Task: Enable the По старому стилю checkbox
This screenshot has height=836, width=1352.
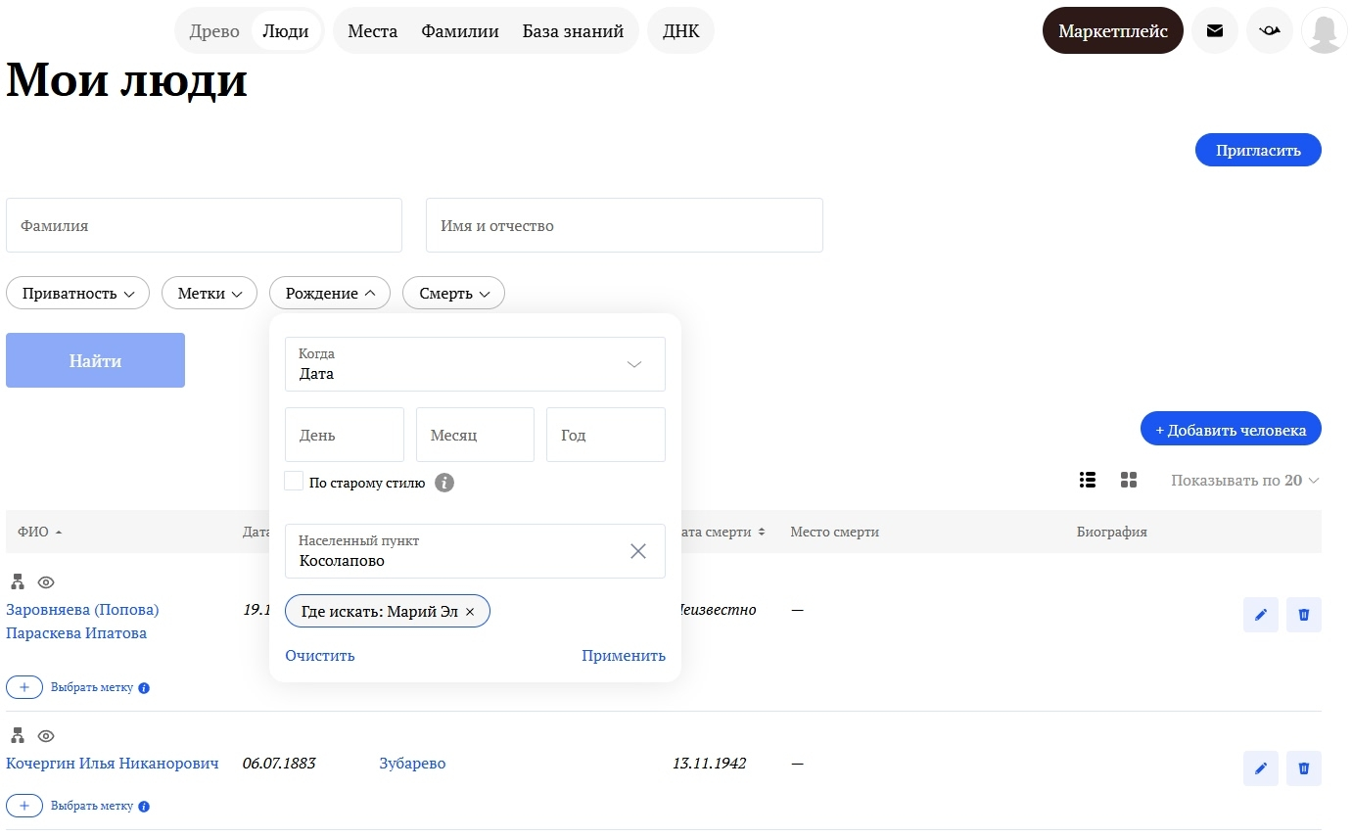Action: coord(294,481)
